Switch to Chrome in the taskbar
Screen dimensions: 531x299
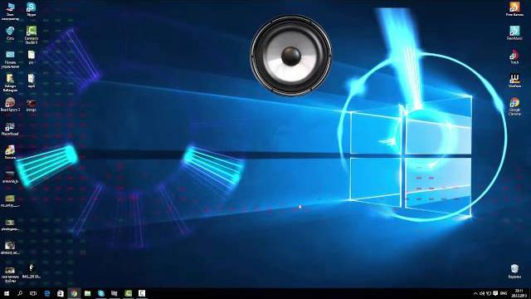[74, 293]
